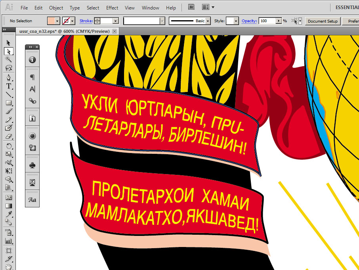Select the Eyedropper tool
This screenshot has width=359, height=270.
coord(8,214)
